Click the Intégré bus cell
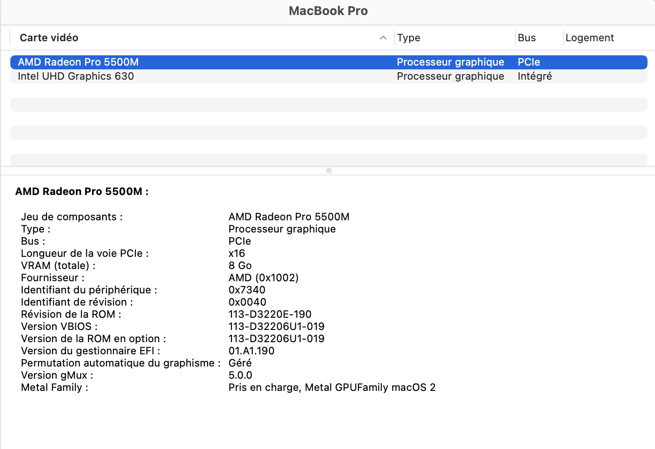Screen dimensions: 655x449 click(535, 76)
